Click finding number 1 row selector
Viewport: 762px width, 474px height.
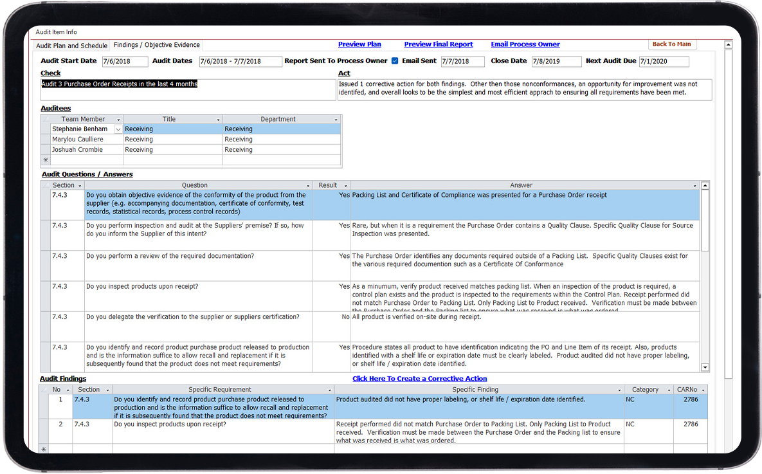[x=44, y=407]
